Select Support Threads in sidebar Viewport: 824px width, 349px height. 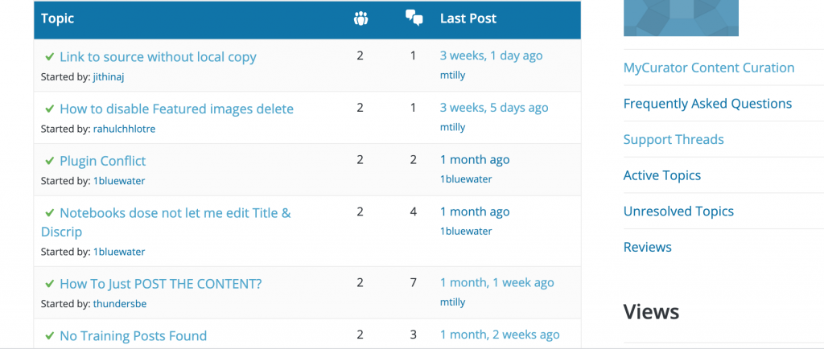click(x=674, y=139)
